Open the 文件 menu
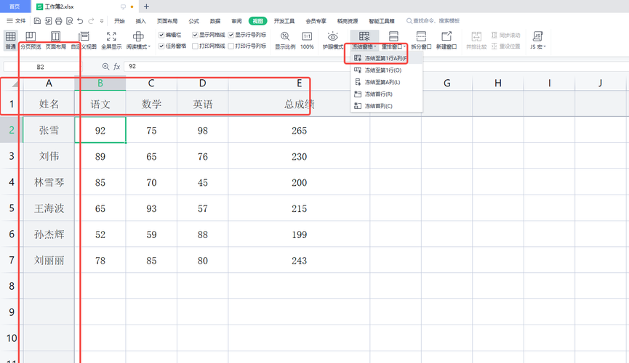 [x=17, y=21]
